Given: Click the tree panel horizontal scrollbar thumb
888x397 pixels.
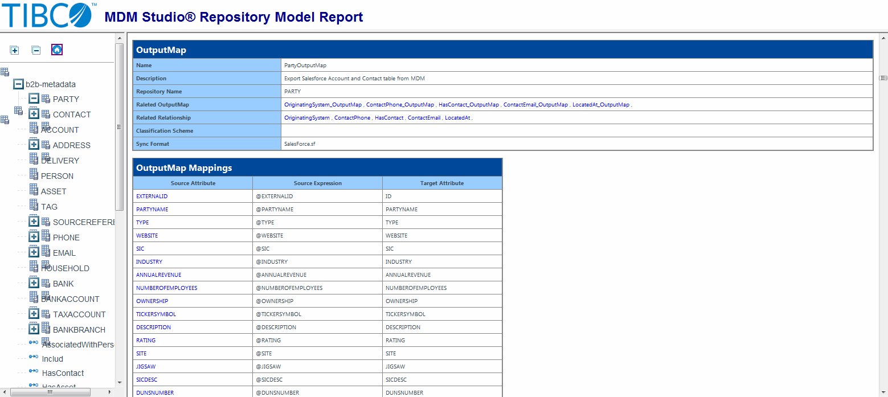Looking at the screenshot, I should [50, 392].
